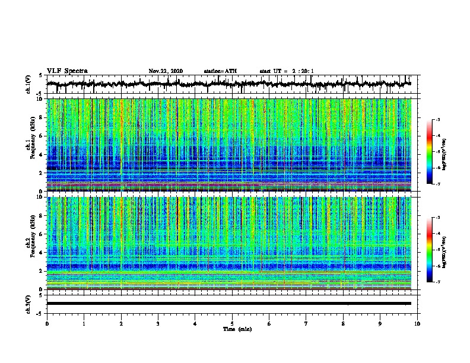Viewport: 470px width, 363px height.
Task: Click the "-3" tick on ch.1 colorbar
Action: (x=437, y=119)
